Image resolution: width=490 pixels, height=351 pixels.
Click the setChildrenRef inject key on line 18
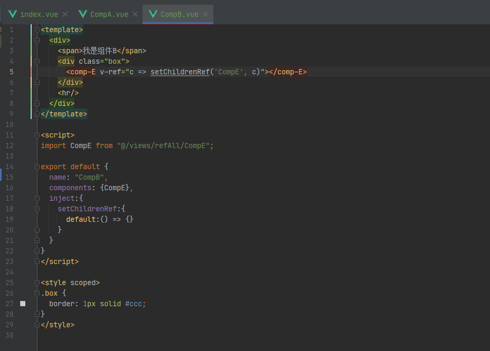pyautogui.click(x=87, y=209)
